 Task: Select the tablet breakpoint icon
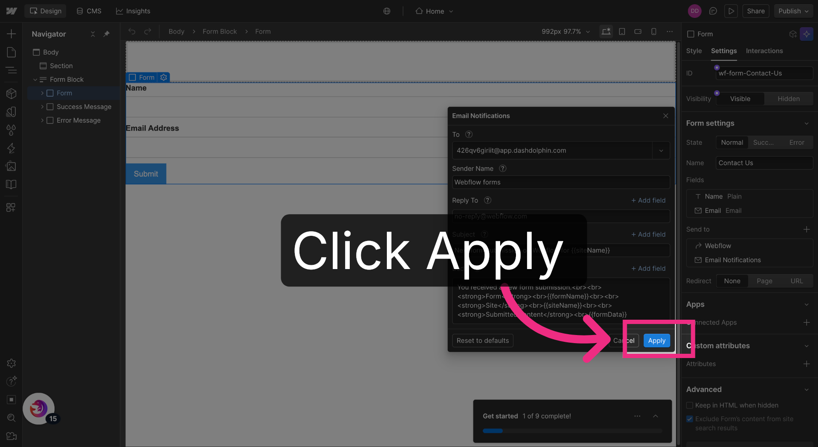tap(622, 32)
